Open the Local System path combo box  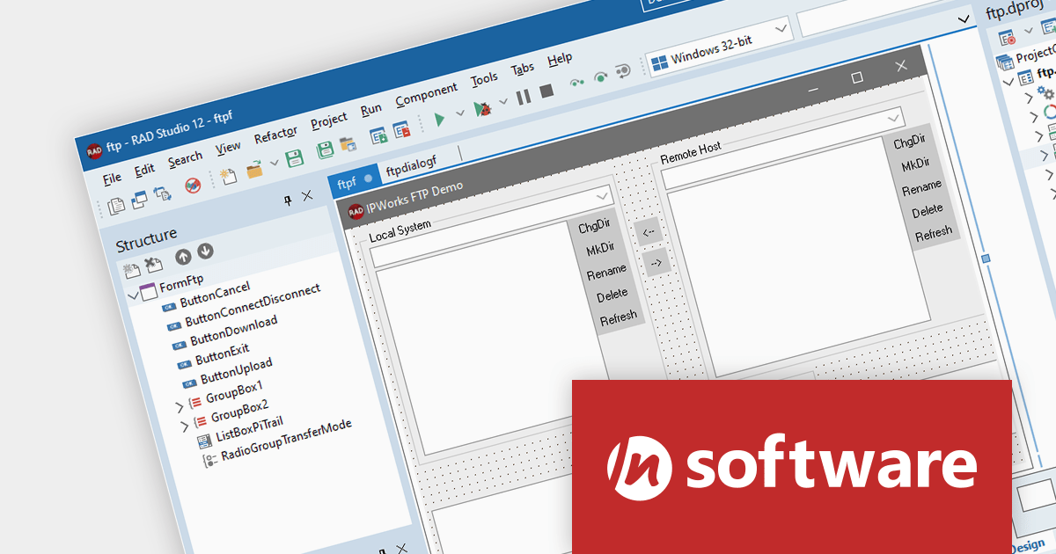pos(602,194)
